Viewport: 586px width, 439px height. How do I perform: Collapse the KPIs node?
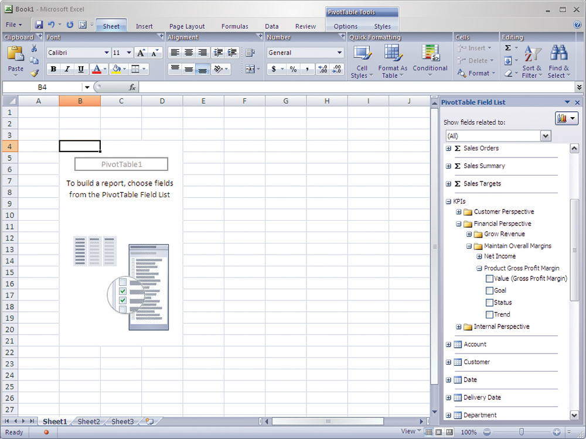pos(448,201)
